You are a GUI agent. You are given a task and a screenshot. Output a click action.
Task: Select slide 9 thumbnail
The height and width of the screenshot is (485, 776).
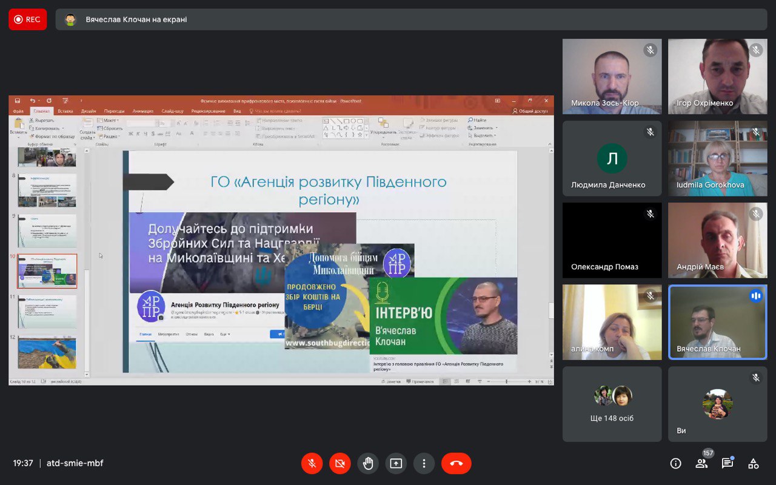click(47, 231)
